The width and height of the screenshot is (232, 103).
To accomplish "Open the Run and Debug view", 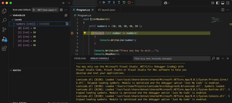I will click(4, 39).
